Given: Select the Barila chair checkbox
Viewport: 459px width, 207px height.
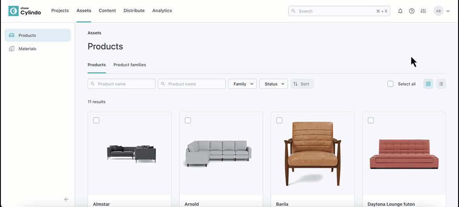Looking at the screenshot, I should (x=279, y=120).
